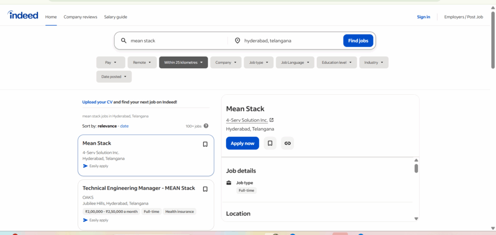Open the Pay filter dropdown
496x235 pixels.
(111, 62)
